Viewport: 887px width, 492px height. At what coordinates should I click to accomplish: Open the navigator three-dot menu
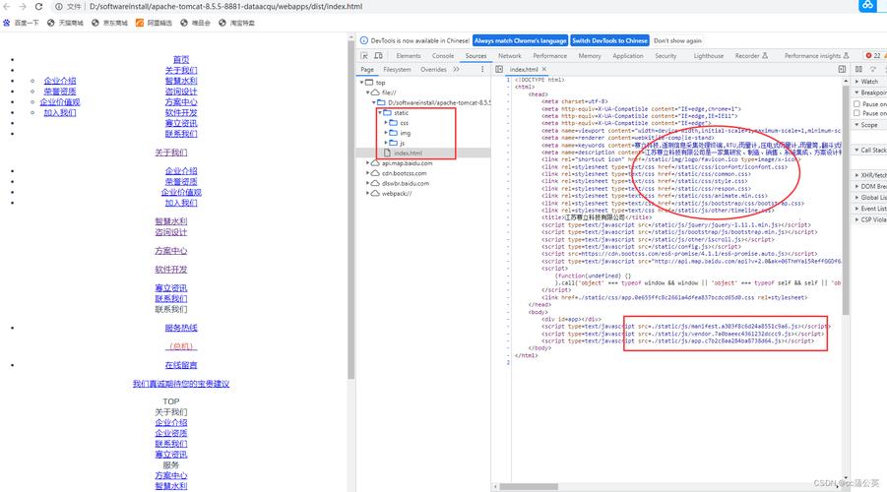pos(482,70)
